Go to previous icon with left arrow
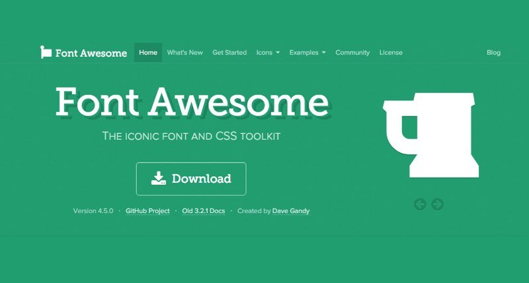Screen dimensions: 529x283 [x=420, y=204]
